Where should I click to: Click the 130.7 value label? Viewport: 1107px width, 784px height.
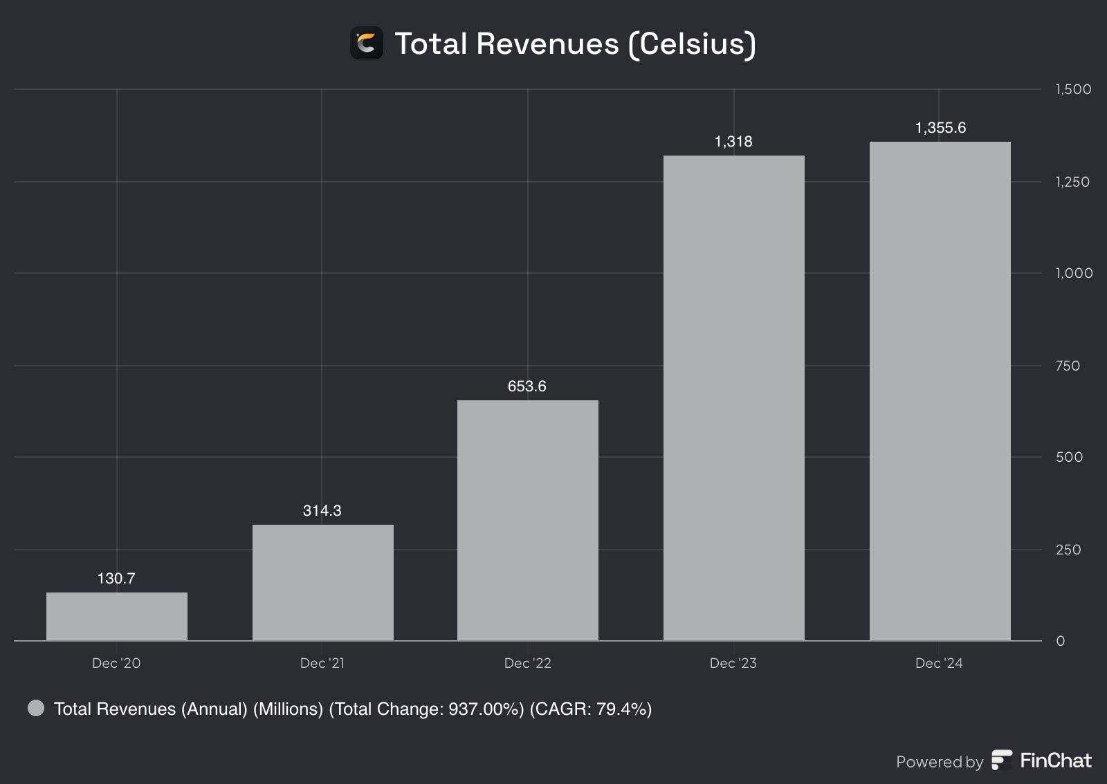[x=116, y=578]
